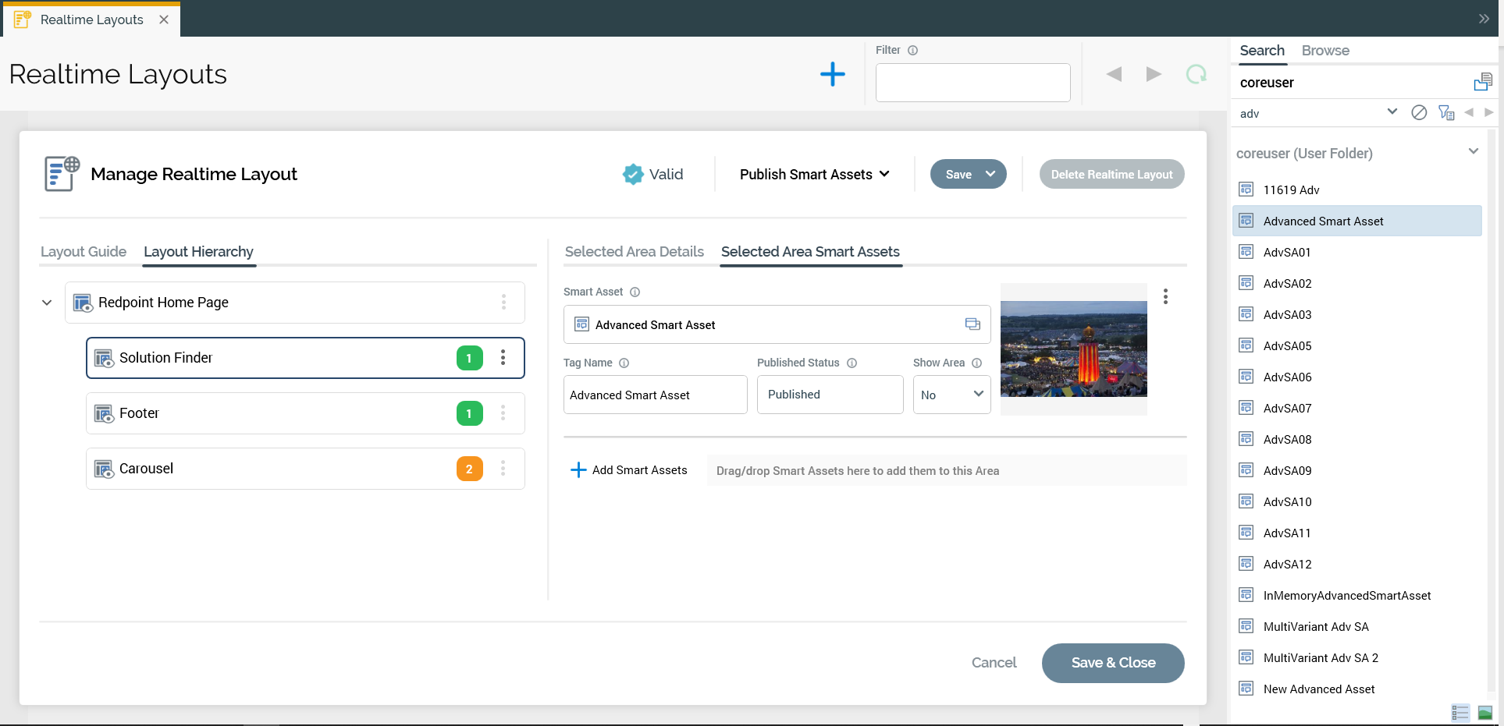1504x726 pixels.
Task: Click the blue plus icon to add layout
Action: coord(832,74)
